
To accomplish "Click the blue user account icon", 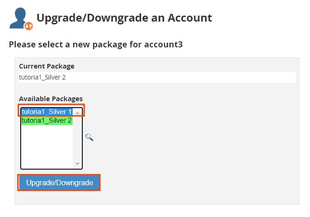I will coord(18,18).
